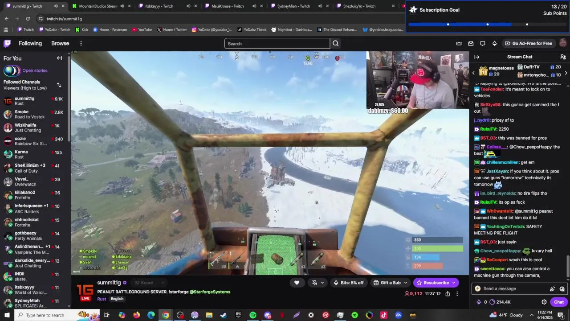Open the Browse page

60,43
